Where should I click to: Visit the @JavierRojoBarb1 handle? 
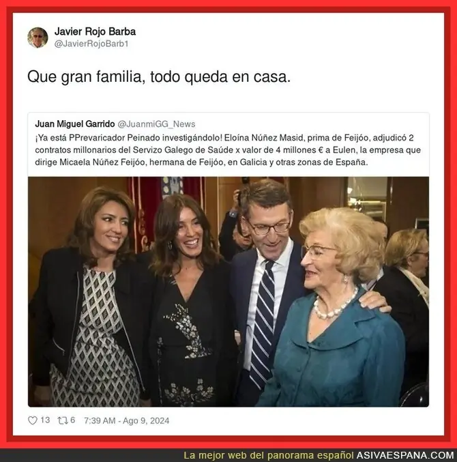click(x=91, y=44)
